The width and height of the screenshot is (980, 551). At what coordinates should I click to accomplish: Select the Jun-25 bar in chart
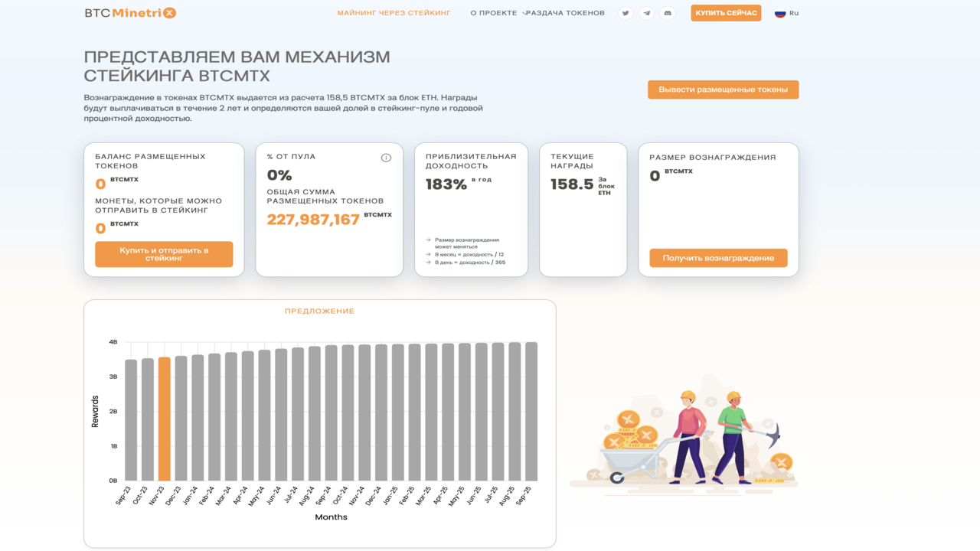tap(482, 412)
